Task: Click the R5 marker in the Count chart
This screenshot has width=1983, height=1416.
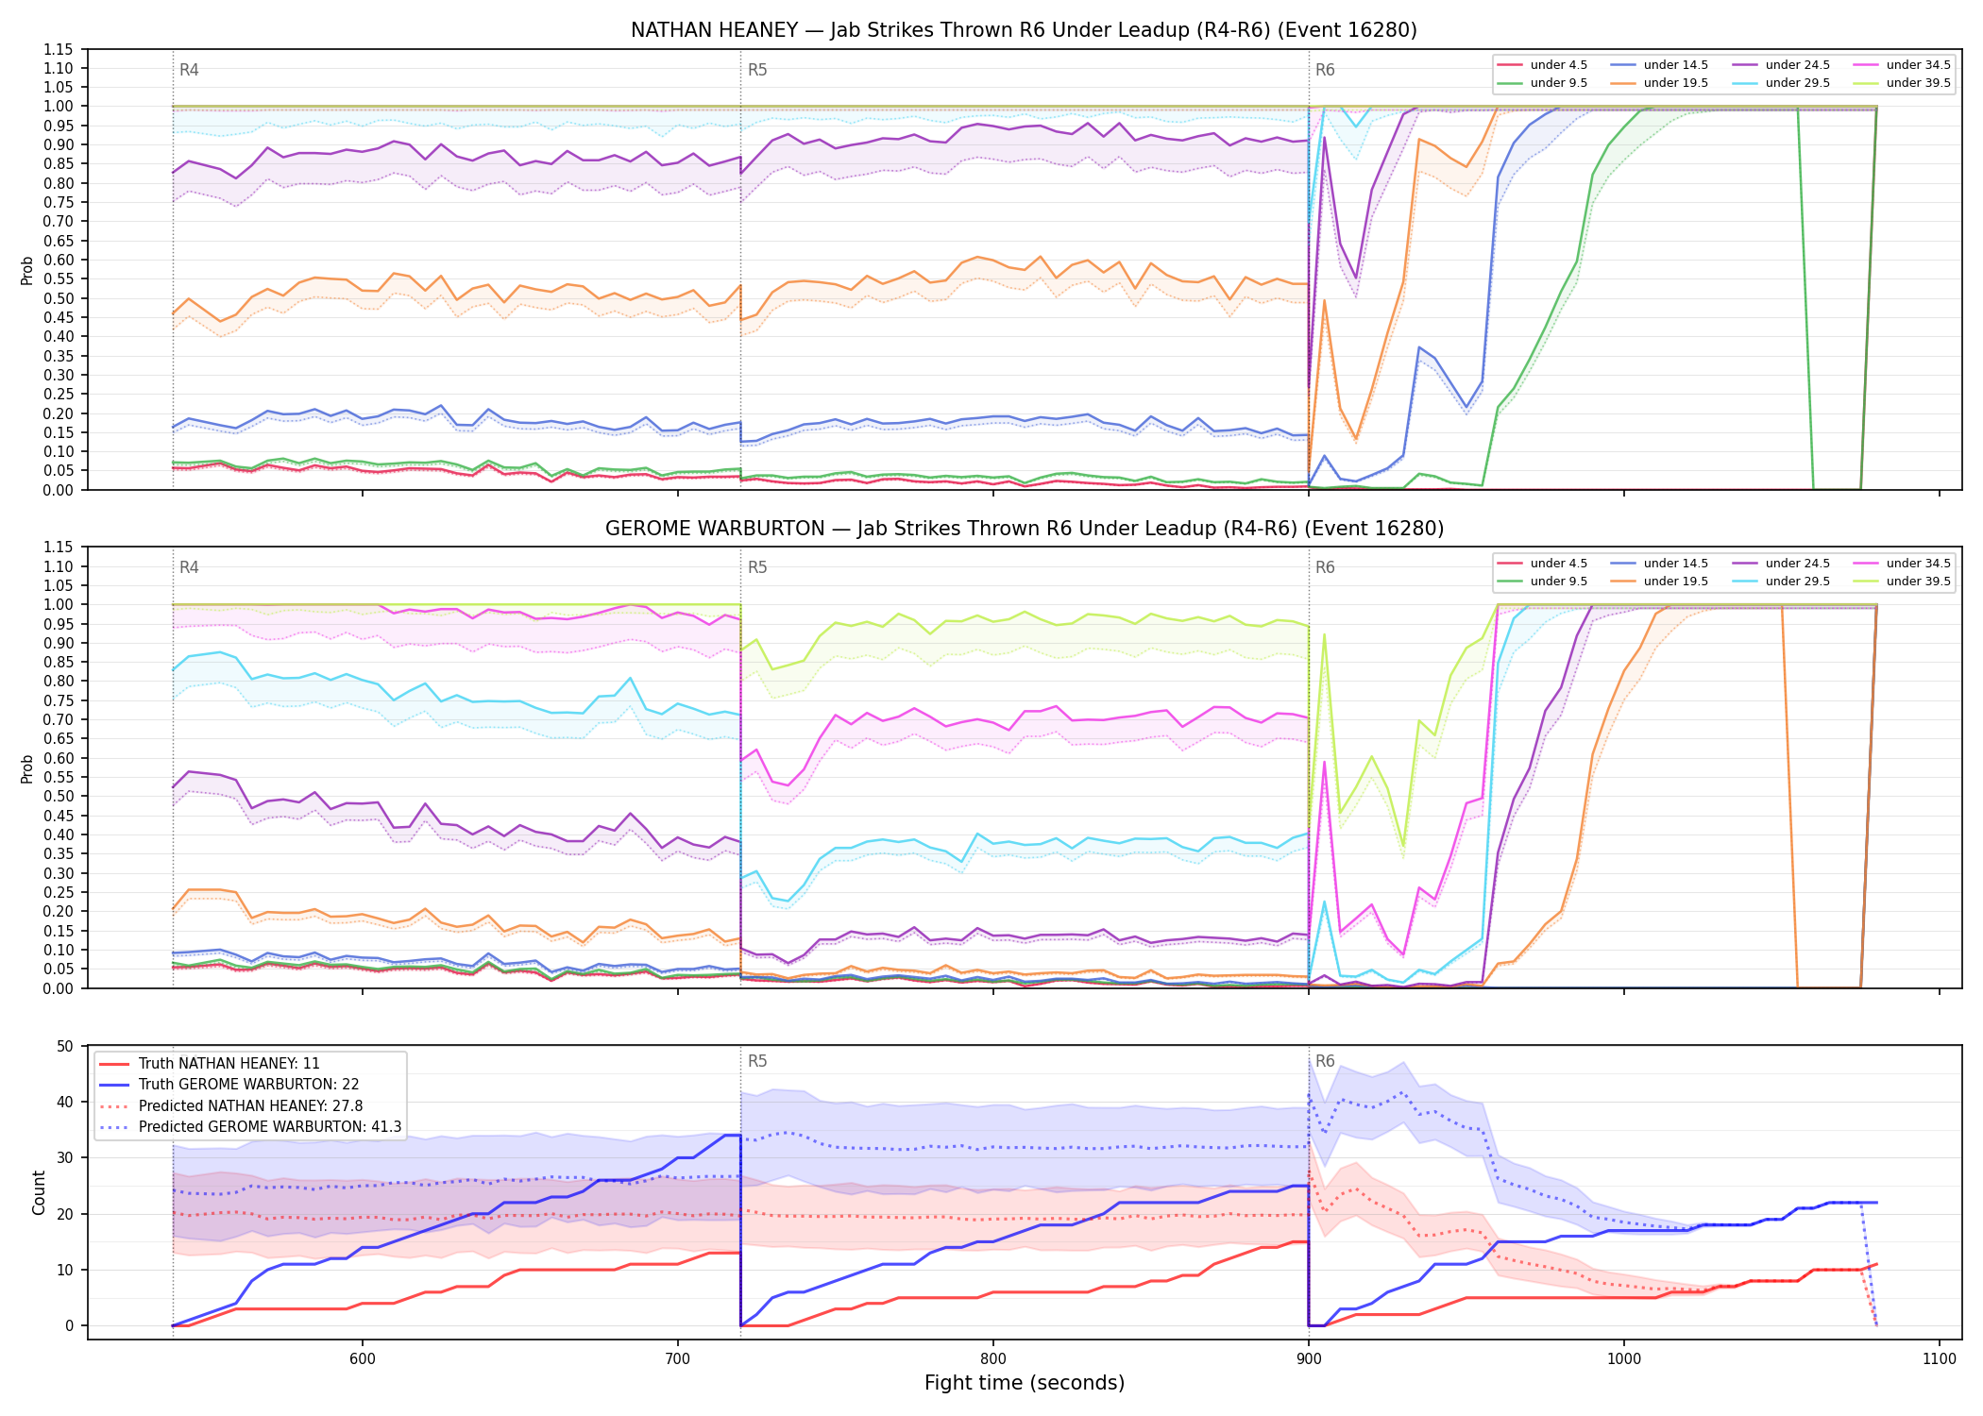Action: [x=757, y=1061]
